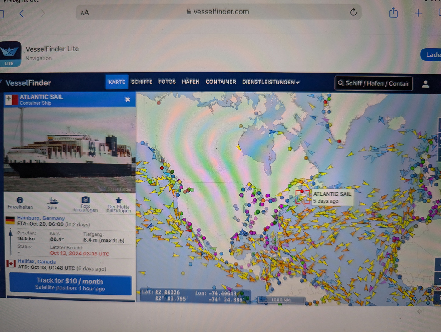Open new Safari tab with plus
441x332 pixels.
pyautogui.click(x=418, y=13)
